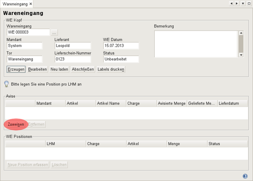253x181 pixels.
Task: Click Artikel Name column header in Avise
Action: (x=111, y=103)
